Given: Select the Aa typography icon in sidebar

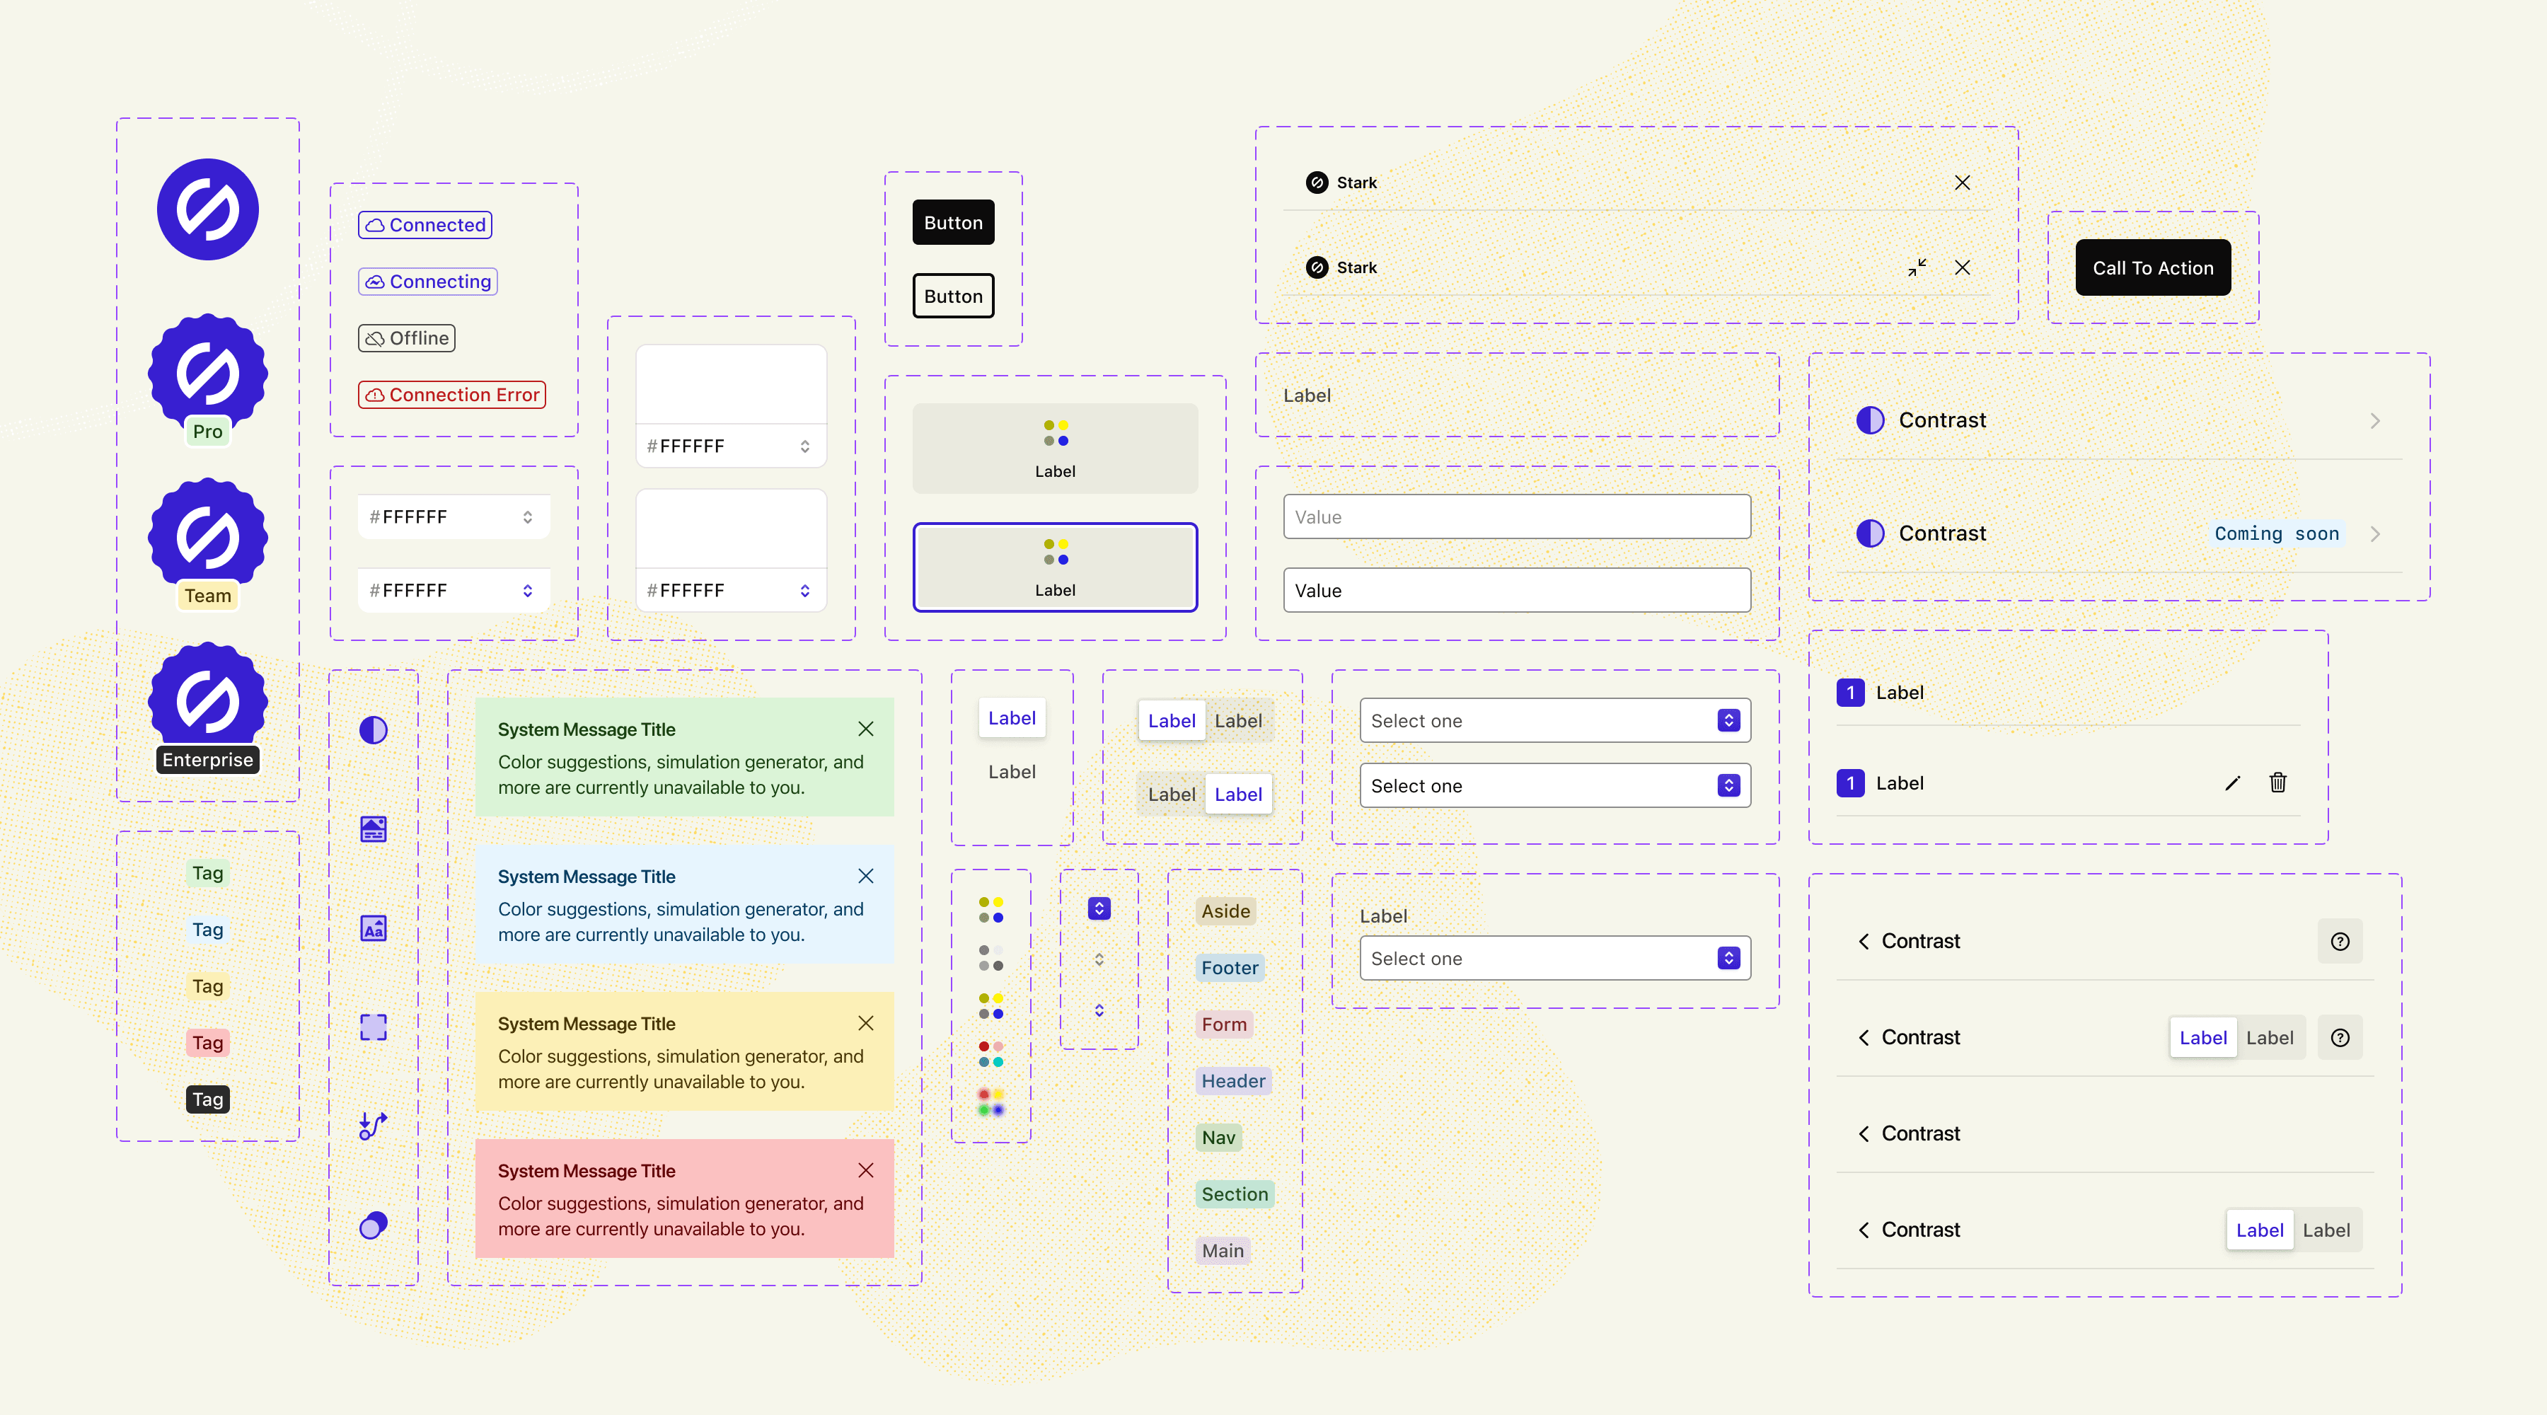Looking at the screenshot, I should pyautogui.click(x=373, y=928).
